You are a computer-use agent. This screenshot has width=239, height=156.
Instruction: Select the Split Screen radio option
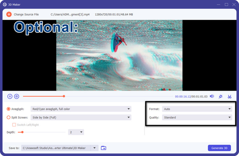(9, 118)
